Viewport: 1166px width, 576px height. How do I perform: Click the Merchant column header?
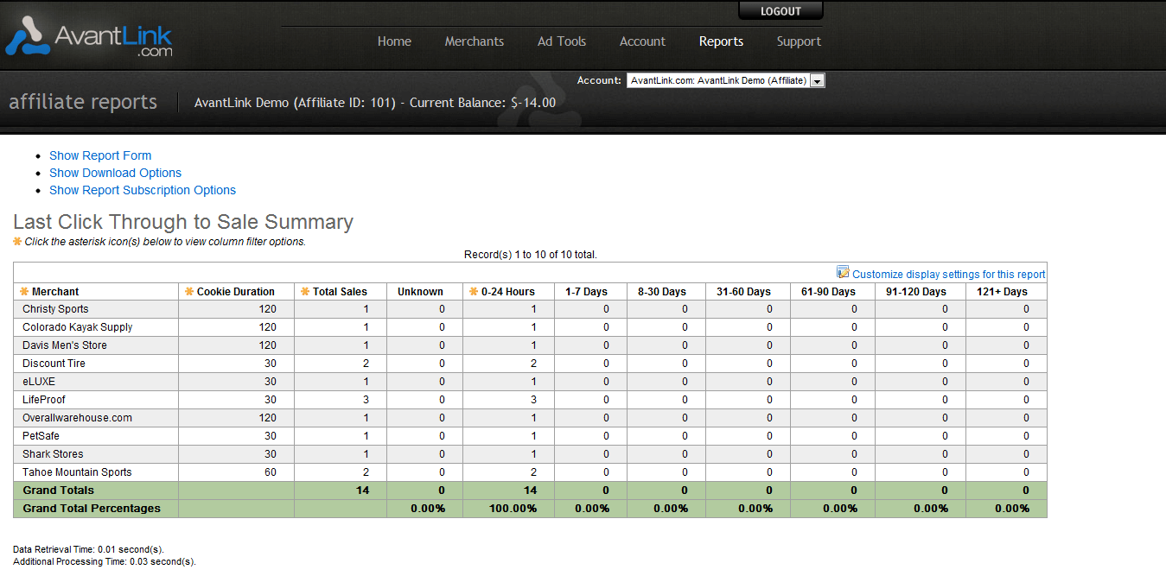pos(55,292)
